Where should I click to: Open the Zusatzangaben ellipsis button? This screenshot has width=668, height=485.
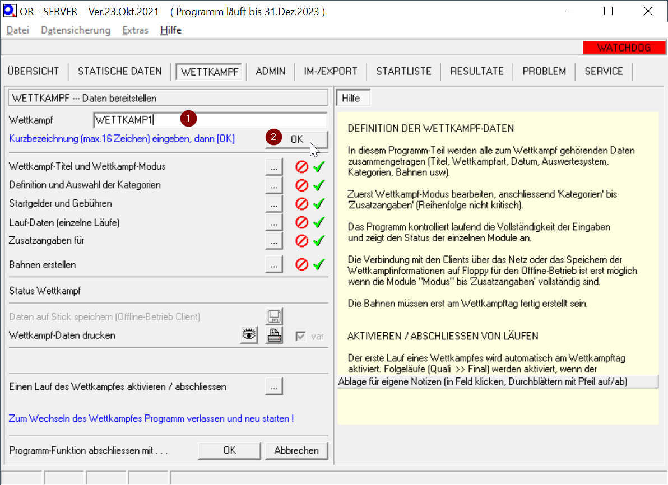[x=273, y=241]
